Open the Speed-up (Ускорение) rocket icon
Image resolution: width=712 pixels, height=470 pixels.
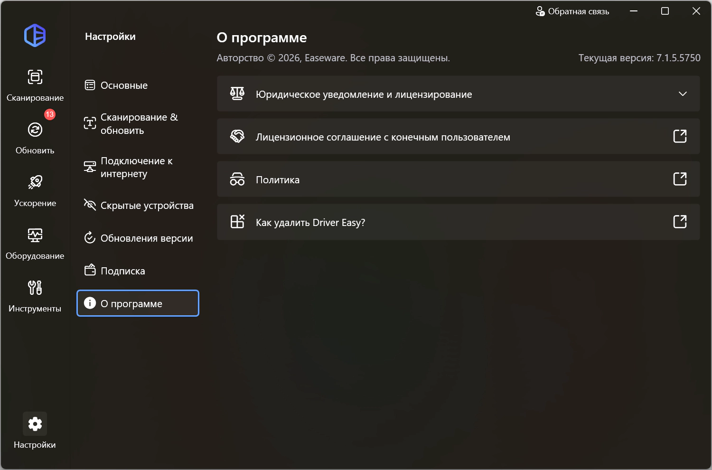pos(35,182)
